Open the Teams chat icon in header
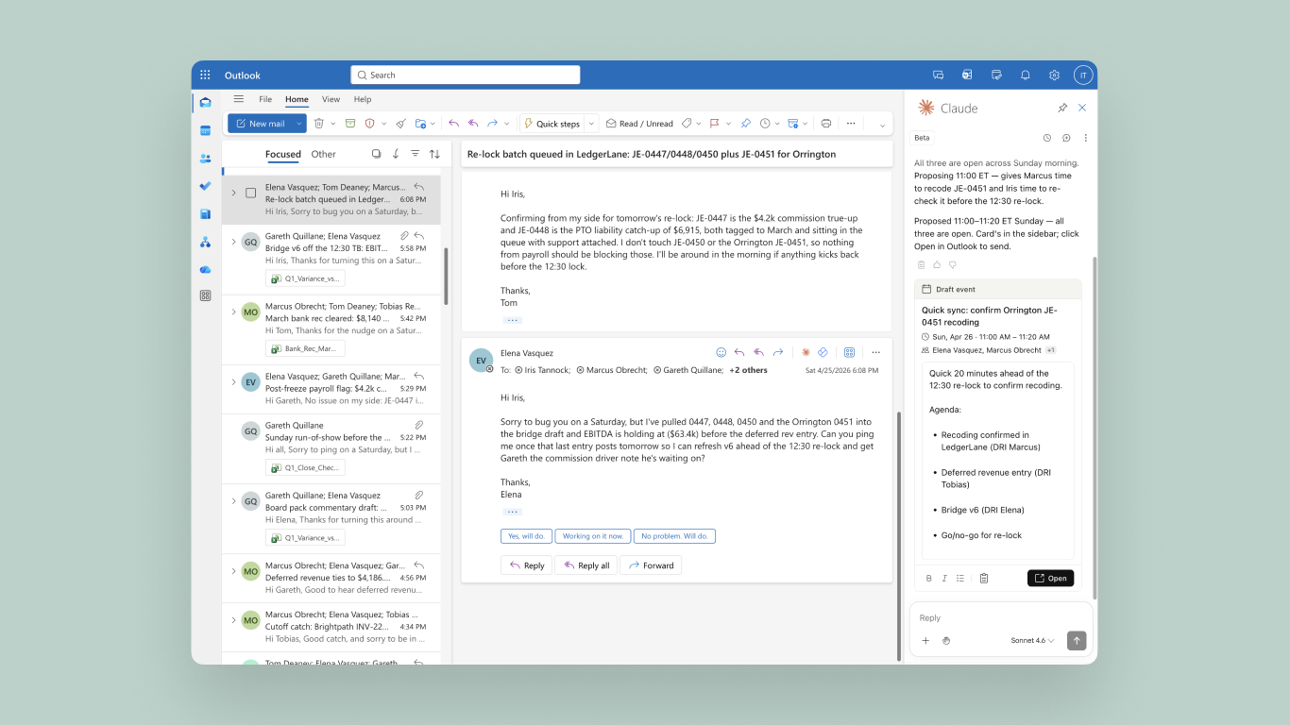 click(938, 76)
